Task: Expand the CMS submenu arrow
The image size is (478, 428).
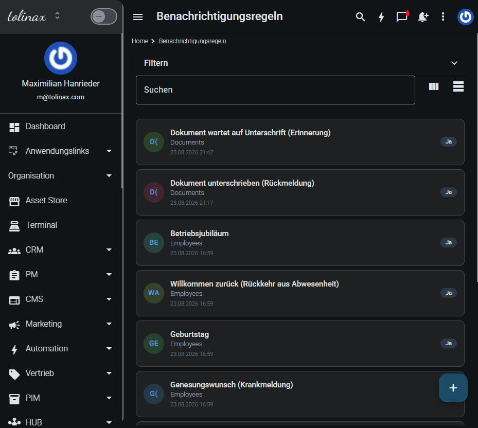Action: point(109,299)
